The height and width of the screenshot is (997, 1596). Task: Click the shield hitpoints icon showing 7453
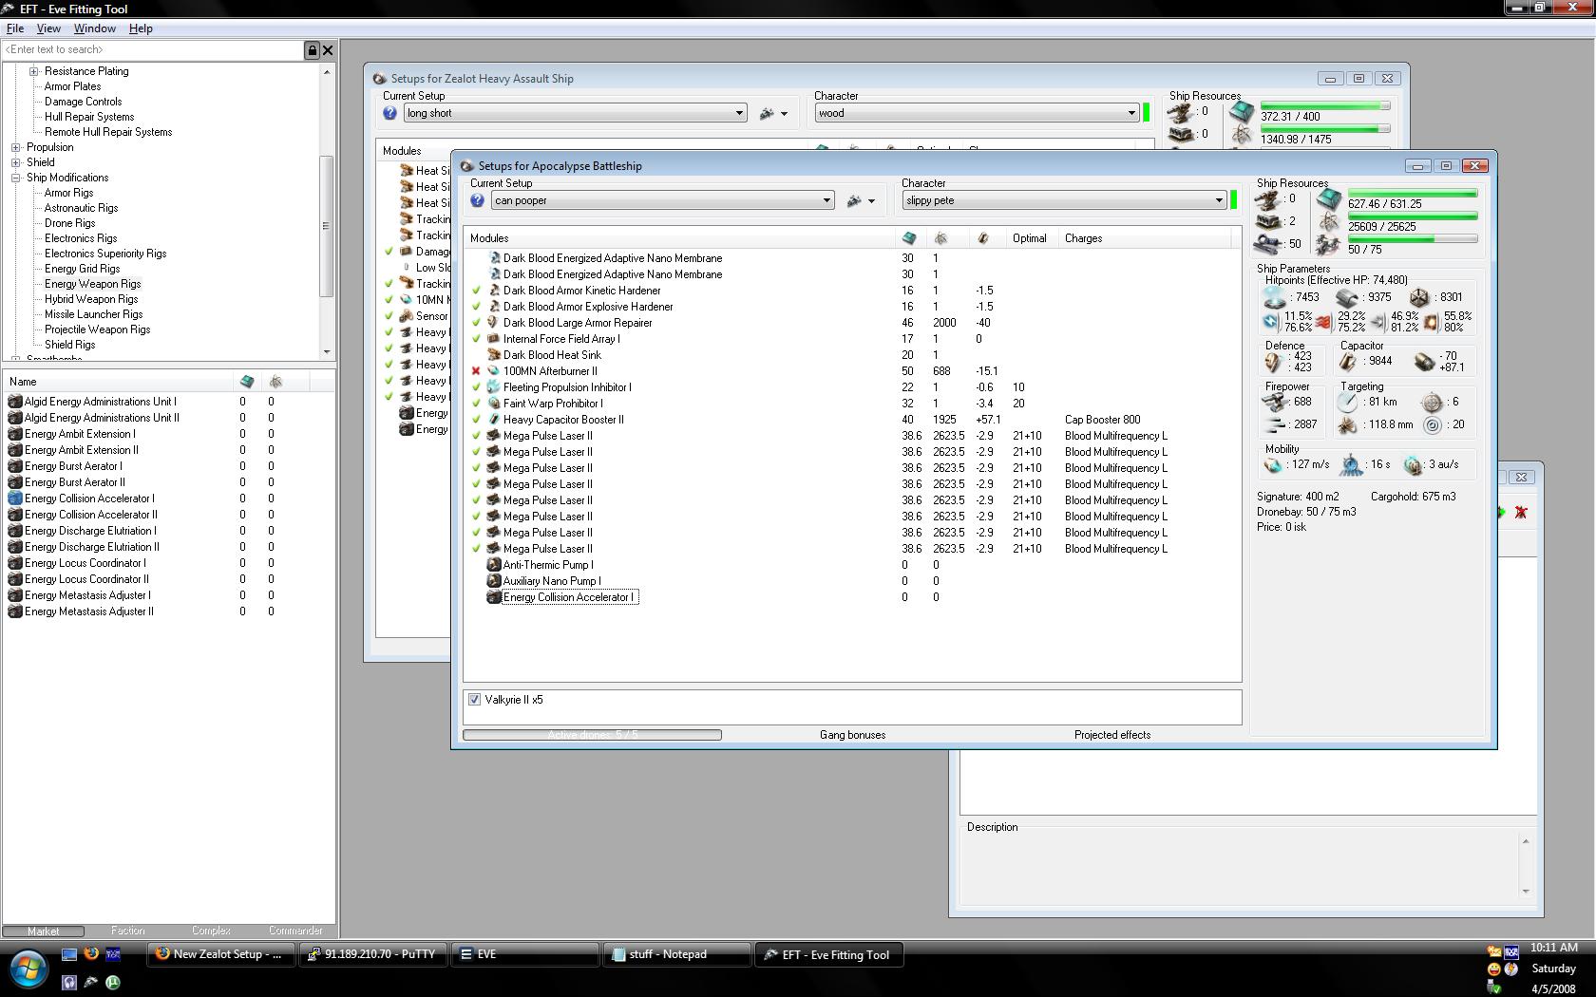click(x=1274, y=298)
